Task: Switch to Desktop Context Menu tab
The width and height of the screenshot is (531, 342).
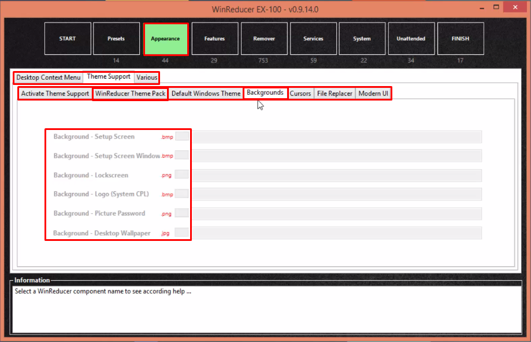Action: pyautogui.click(x=49, y=77)
